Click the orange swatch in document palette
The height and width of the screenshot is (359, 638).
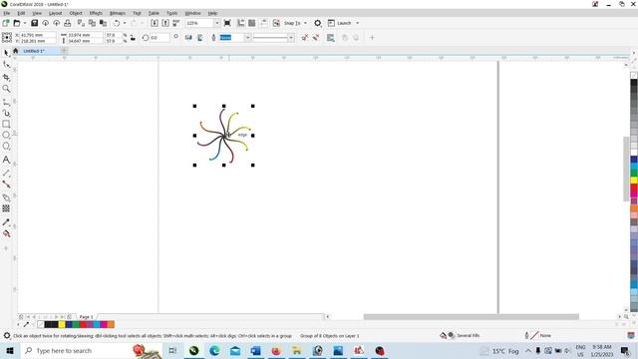click(x=111, y=324)
